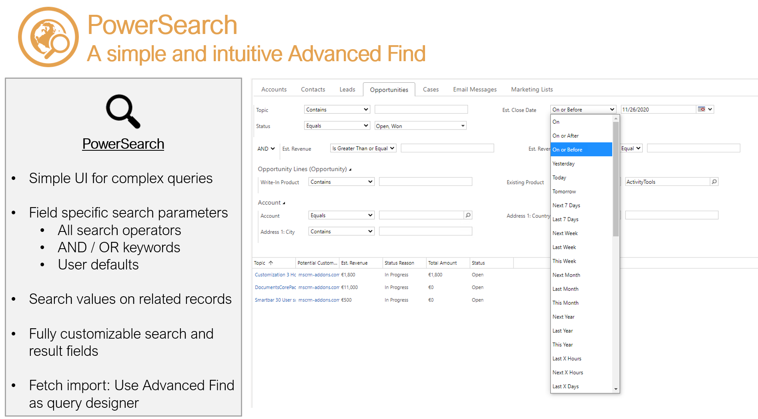Open the Marketing Lists tab
Image resolution: width=758 pixels, height=419 pixels.
click(531, 89)
